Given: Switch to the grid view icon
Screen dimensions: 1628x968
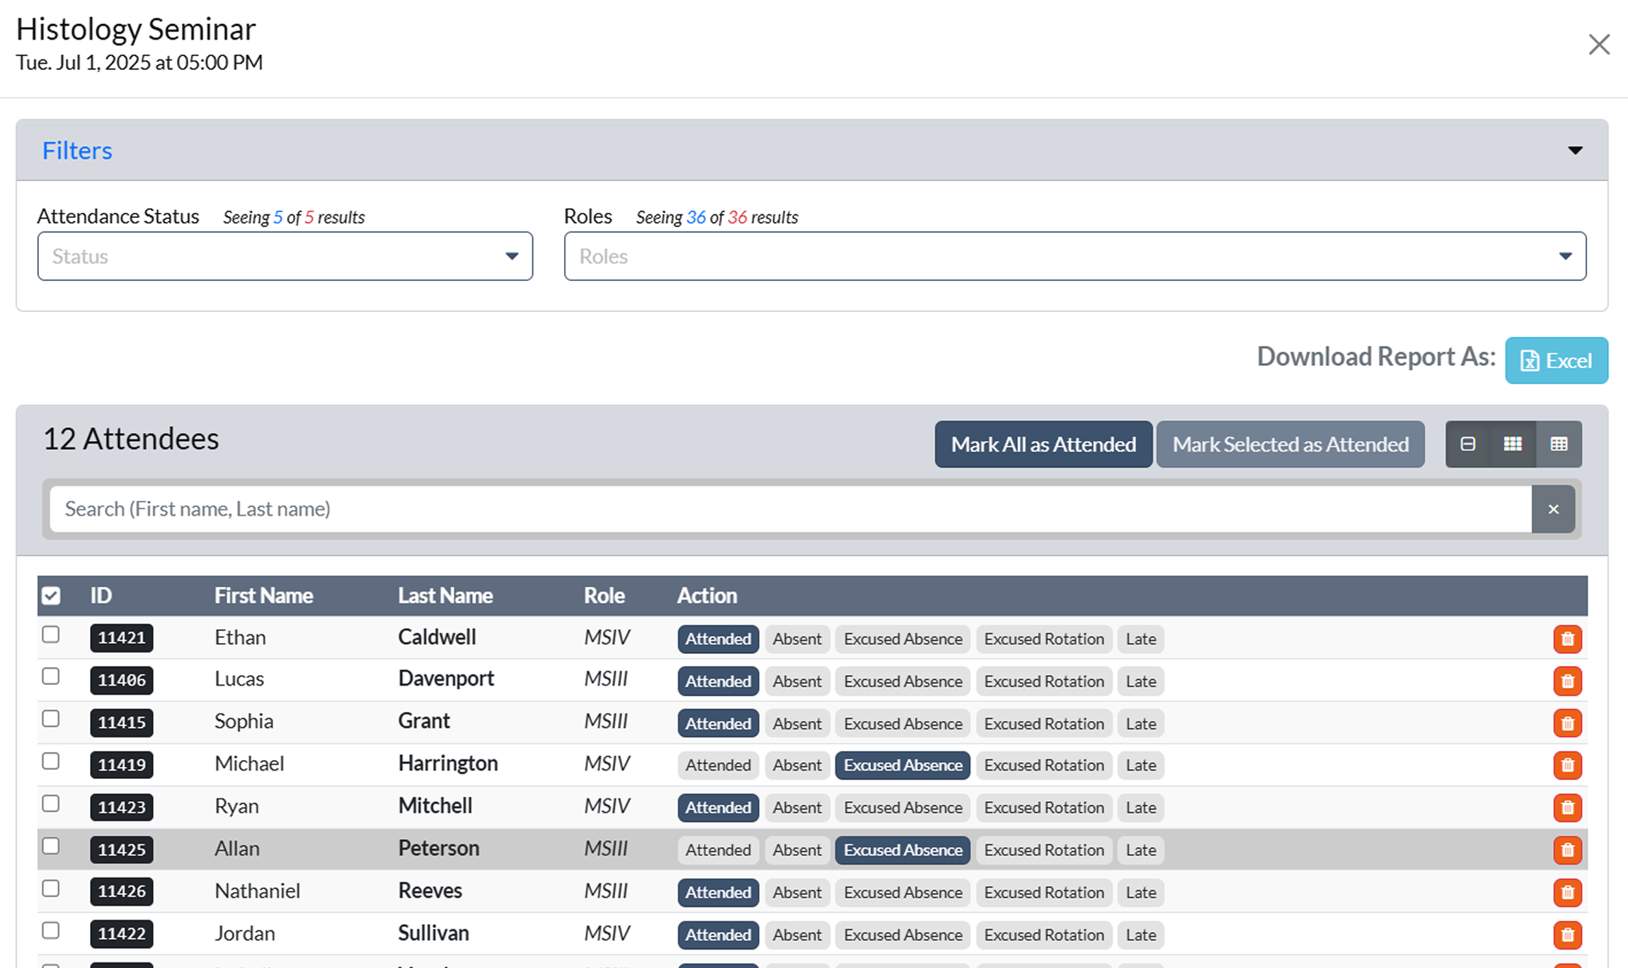Looking at the screenshot, I should (1513, 444).
